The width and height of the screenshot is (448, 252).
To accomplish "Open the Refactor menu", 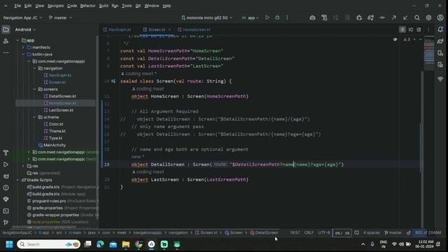I will [x=87, y=6].
